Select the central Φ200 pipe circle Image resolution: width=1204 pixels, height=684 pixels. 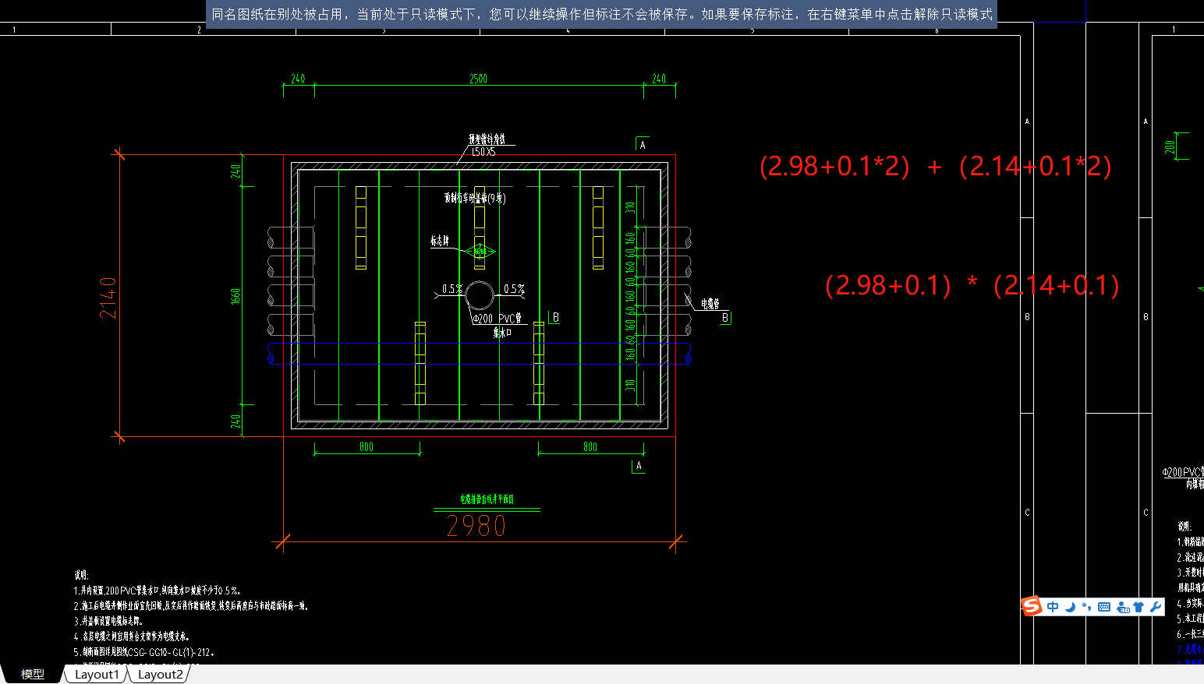[480, 296]
